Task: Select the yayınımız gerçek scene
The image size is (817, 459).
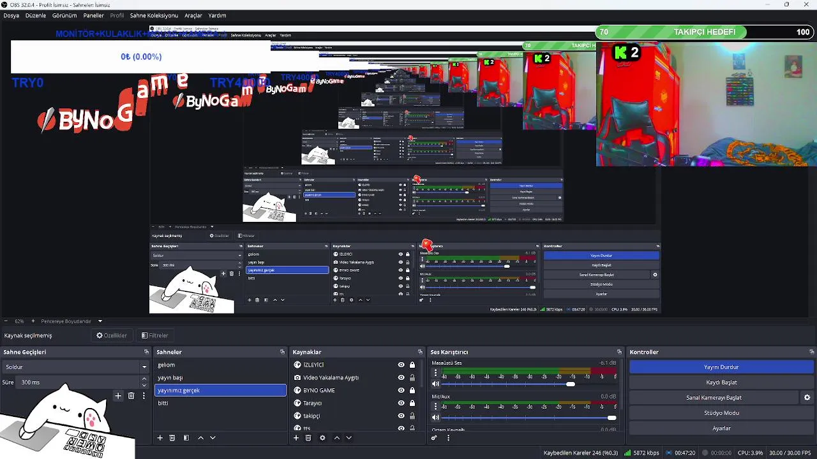Action: tap(220, 390)
